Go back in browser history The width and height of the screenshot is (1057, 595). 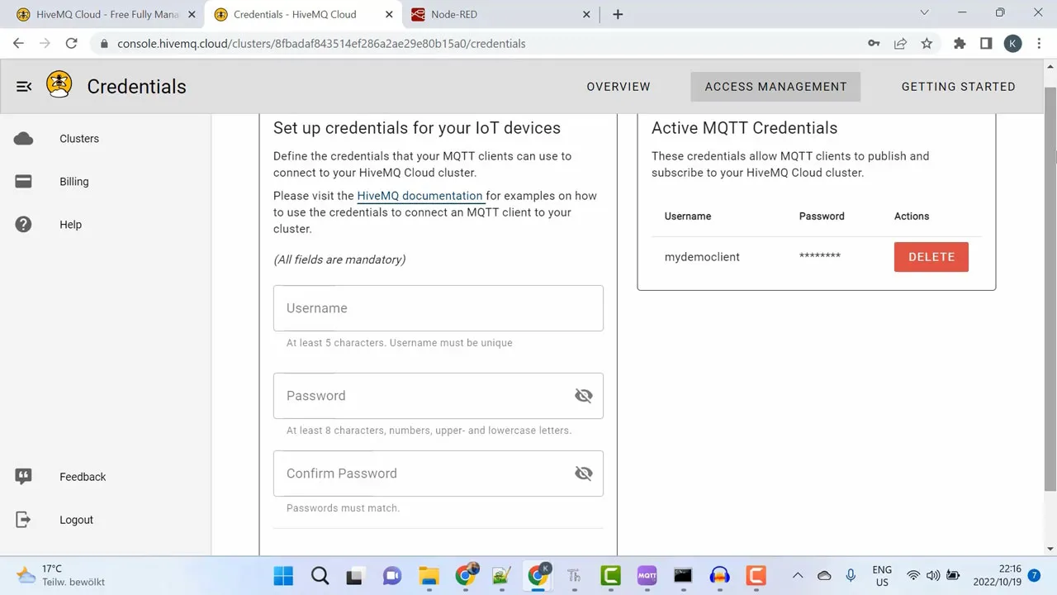pos(18,44)
